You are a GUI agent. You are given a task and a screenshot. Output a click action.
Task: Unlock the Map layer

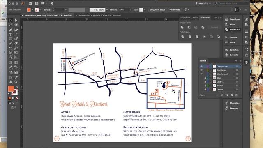click(x=205, y=78)
